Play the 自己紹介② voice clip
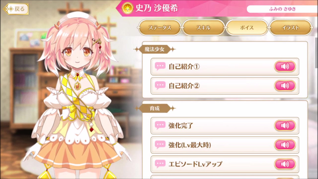 tap(285, 86)
